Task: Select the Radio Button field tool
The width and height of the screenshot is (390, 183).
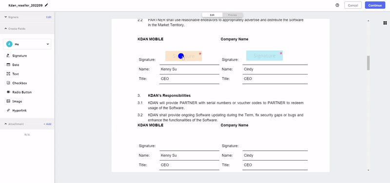Action: (19, 92)
